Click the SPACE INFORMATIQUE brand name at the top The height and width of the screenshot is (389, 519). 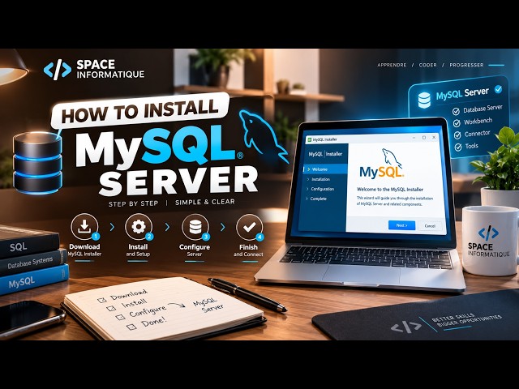[x=110, y=69]
